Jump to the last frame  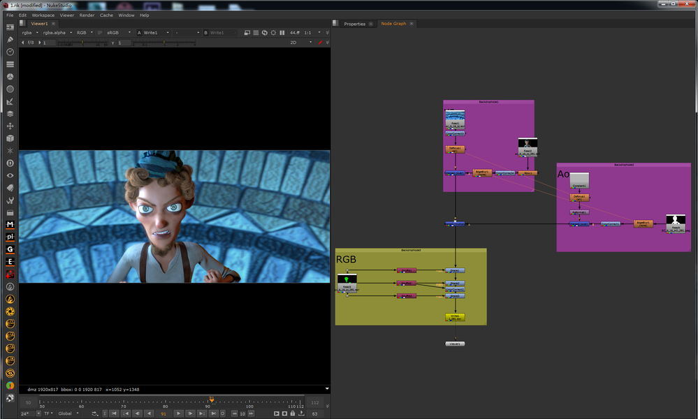(213, 413)
